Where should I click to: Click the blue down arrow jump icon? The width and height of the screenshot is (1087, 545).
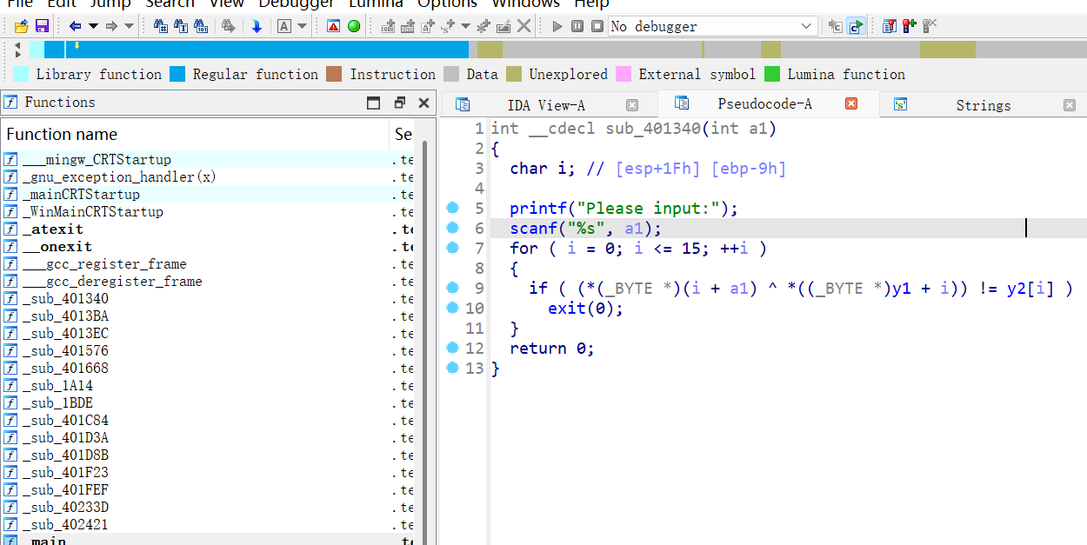[257, 26]
